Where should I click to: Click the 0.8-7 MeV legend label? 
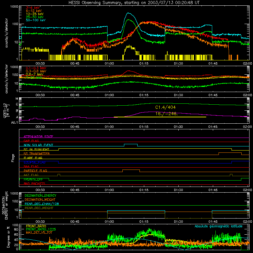point(34,74)
